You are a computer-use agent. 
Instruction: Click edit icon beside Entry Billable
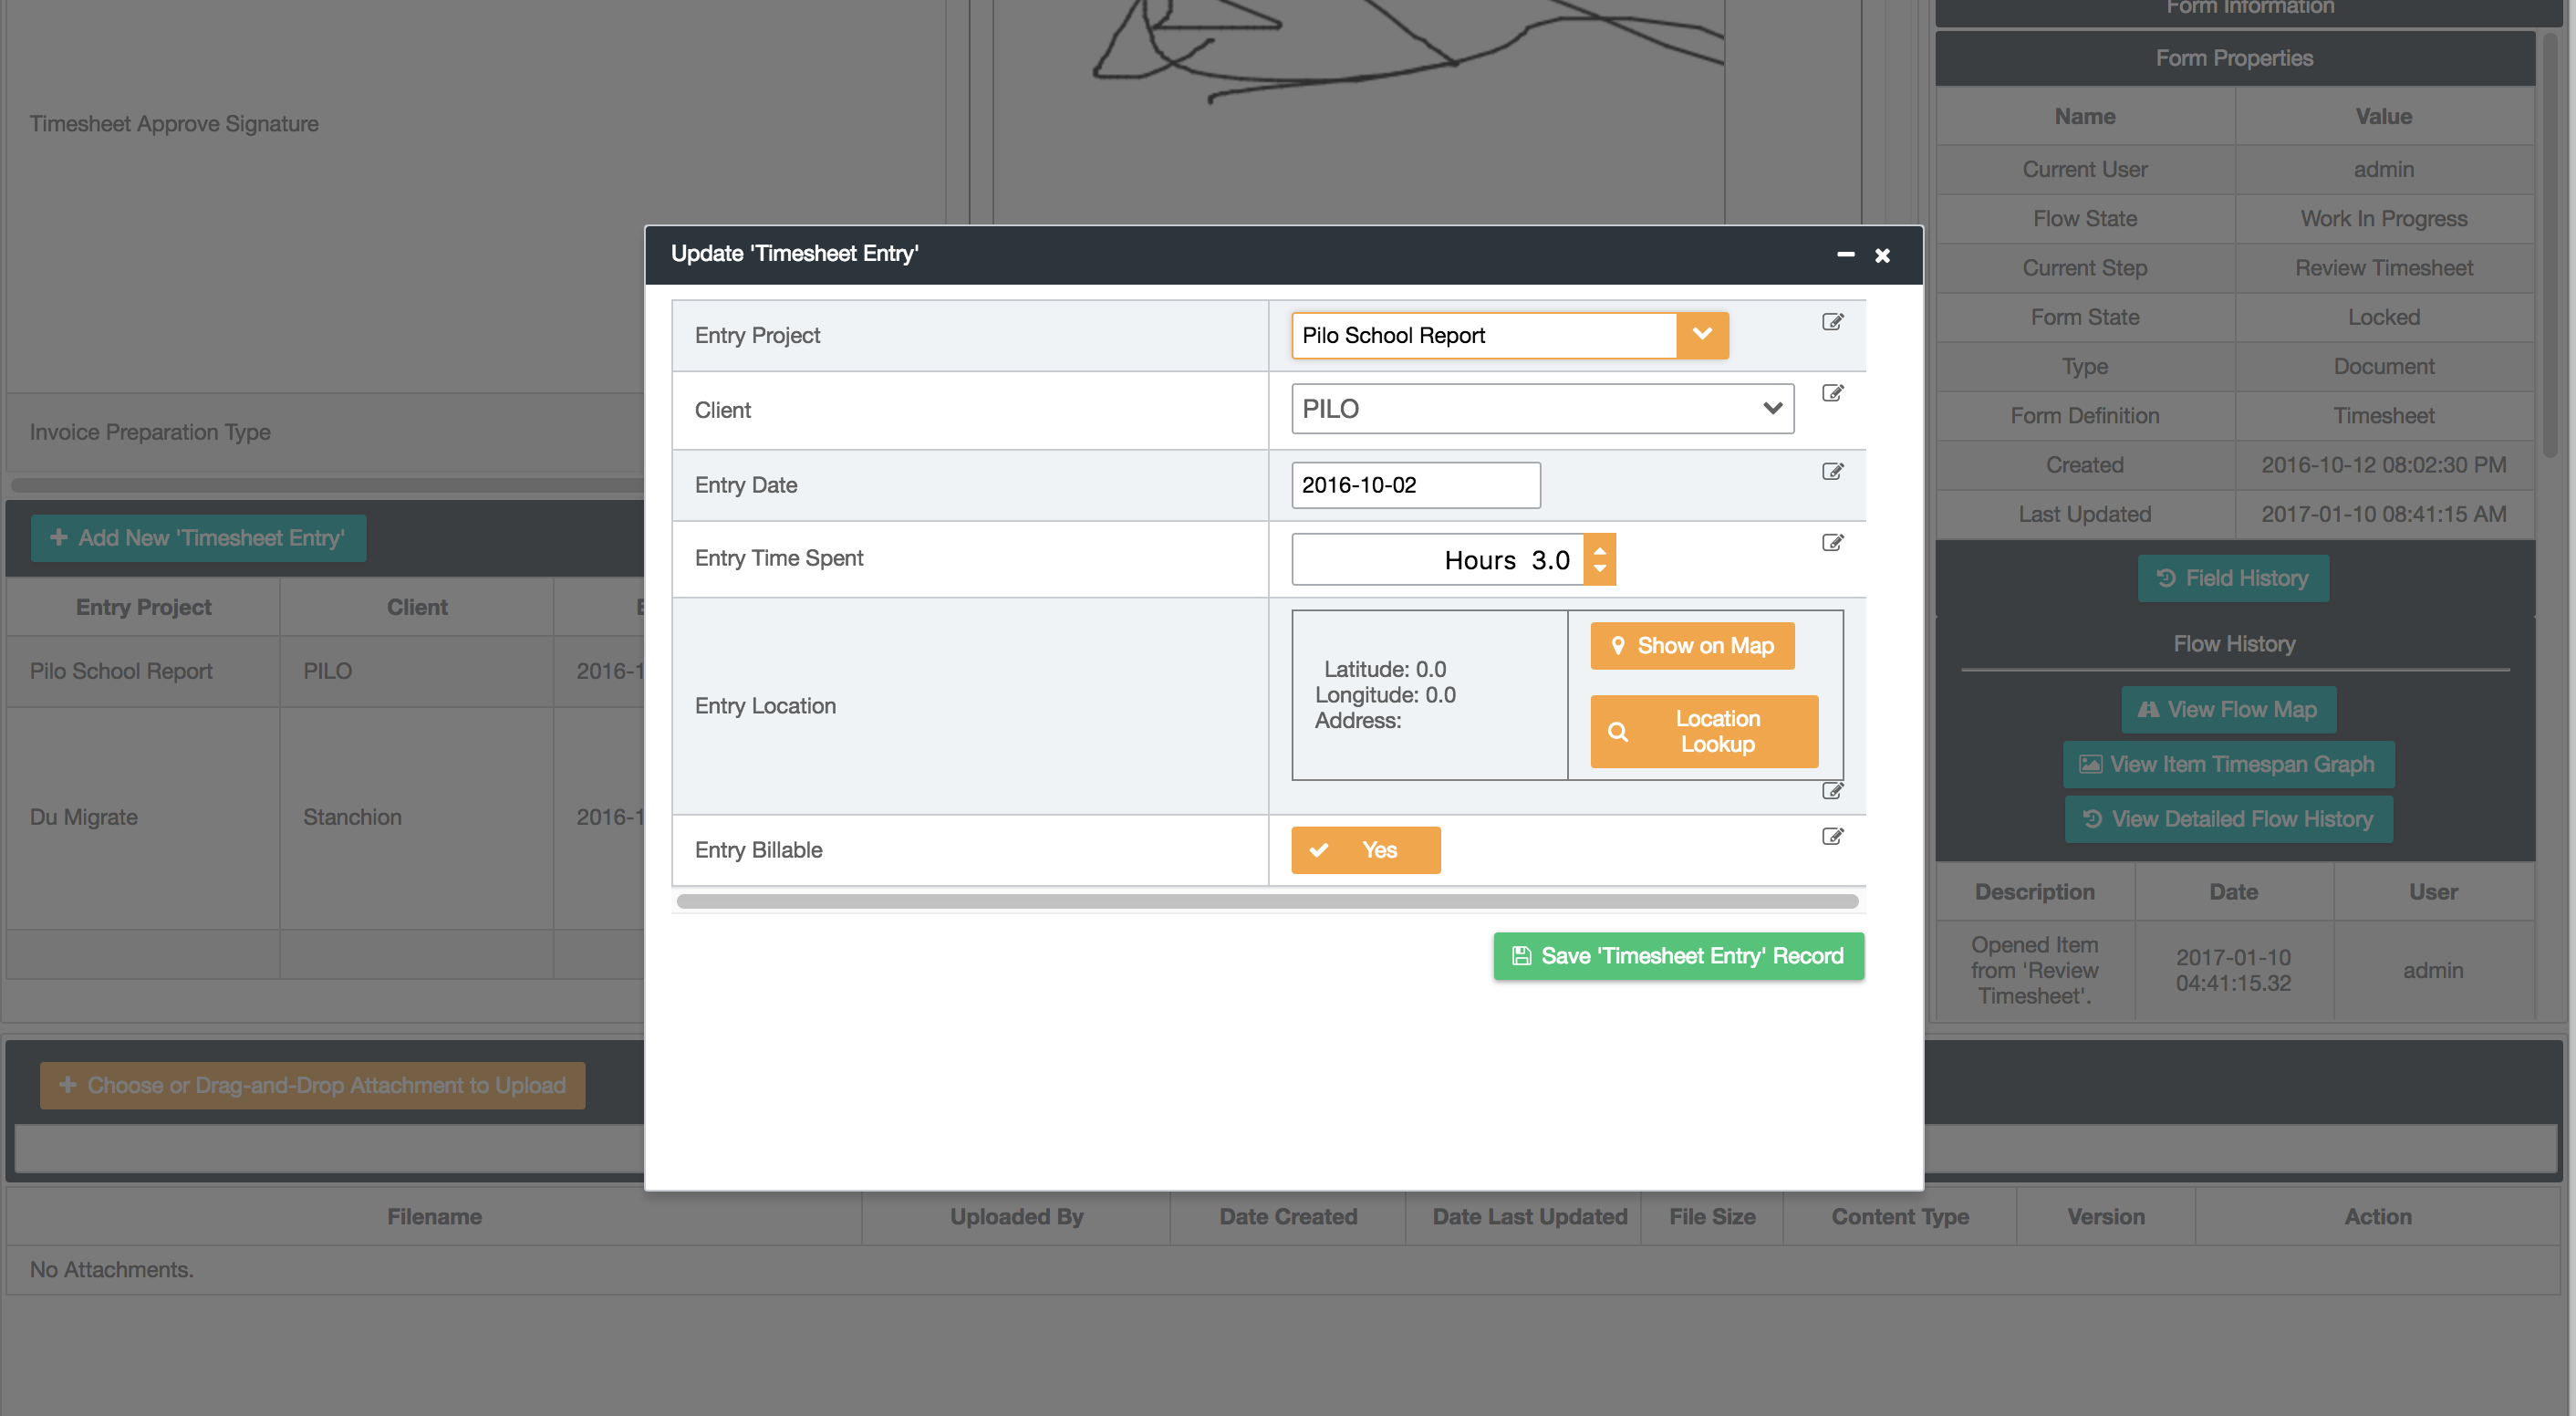1832,836
